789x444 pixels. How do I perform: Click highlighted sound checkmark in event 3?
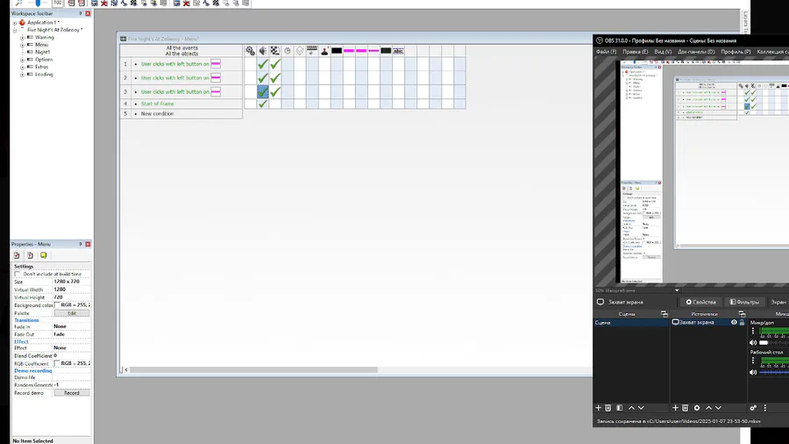263,91
